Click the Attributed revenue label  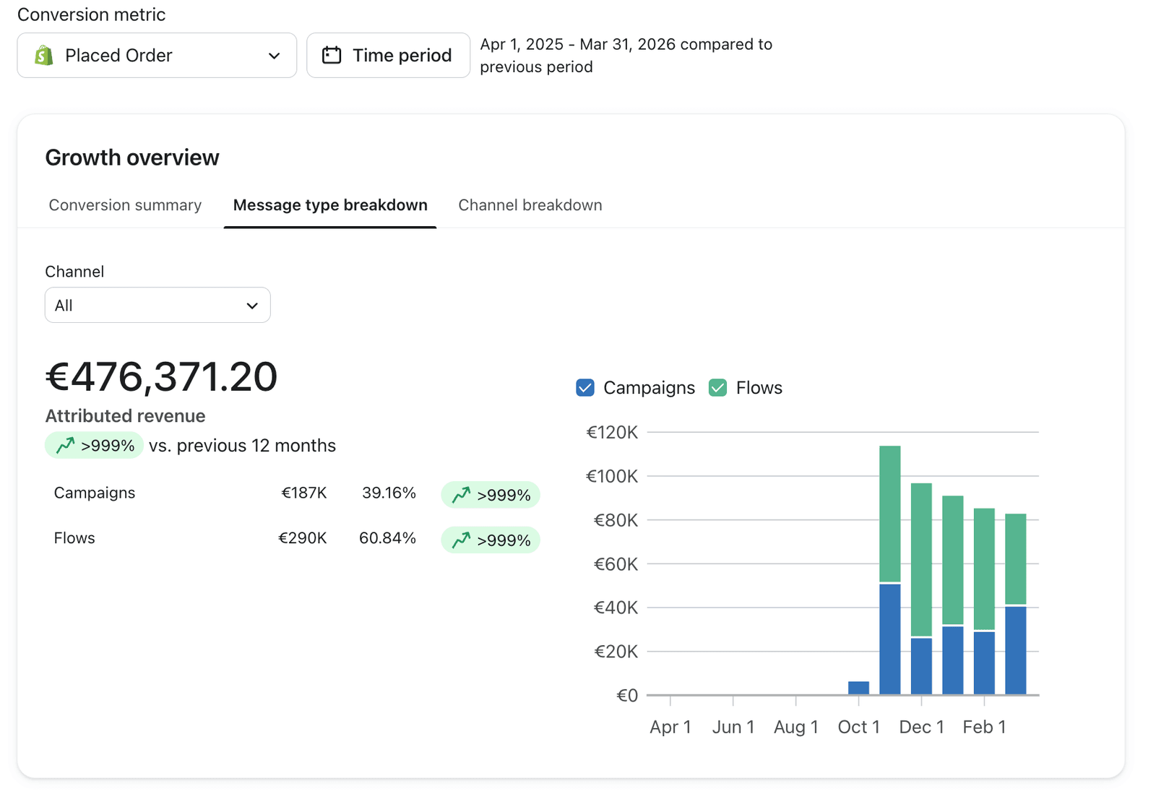125,416
